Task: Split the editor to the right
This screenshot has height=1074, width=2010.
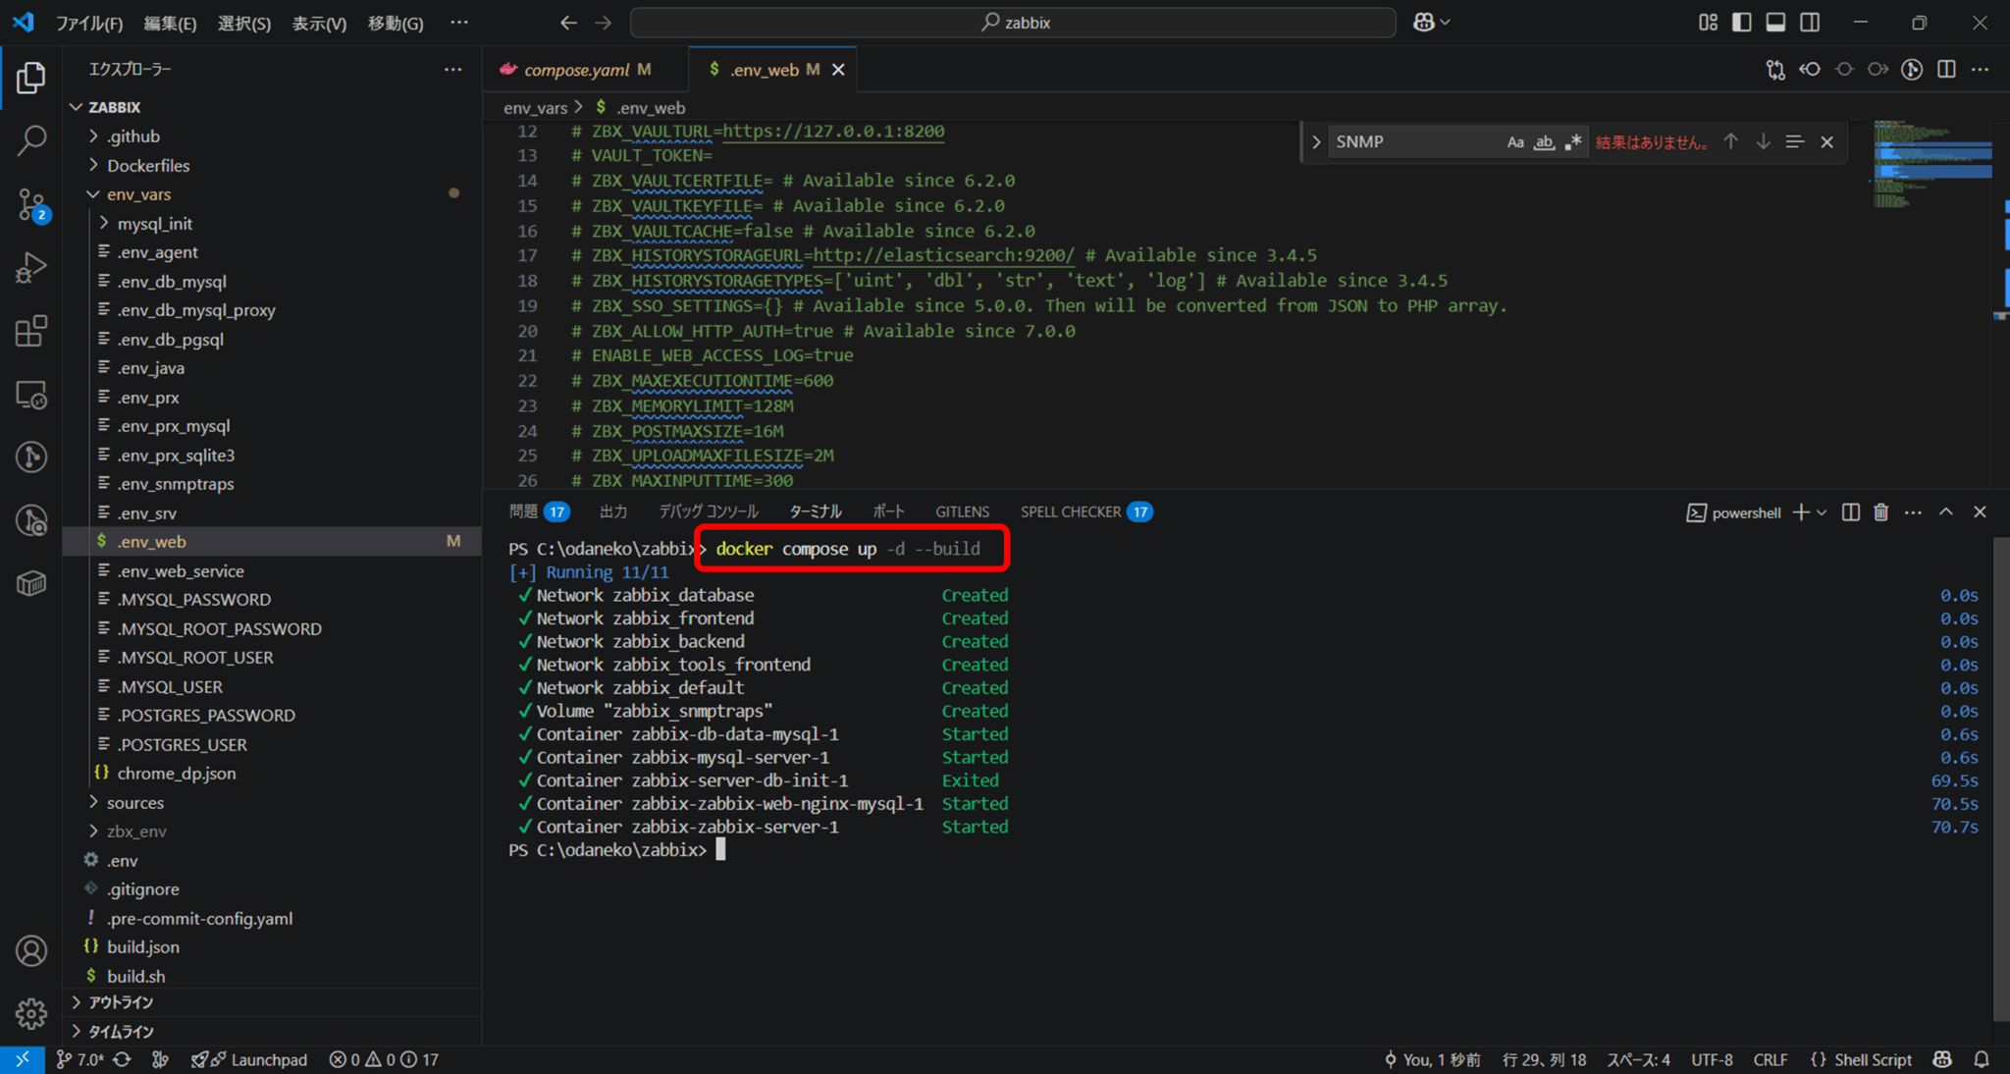Action: point(1947,69)
